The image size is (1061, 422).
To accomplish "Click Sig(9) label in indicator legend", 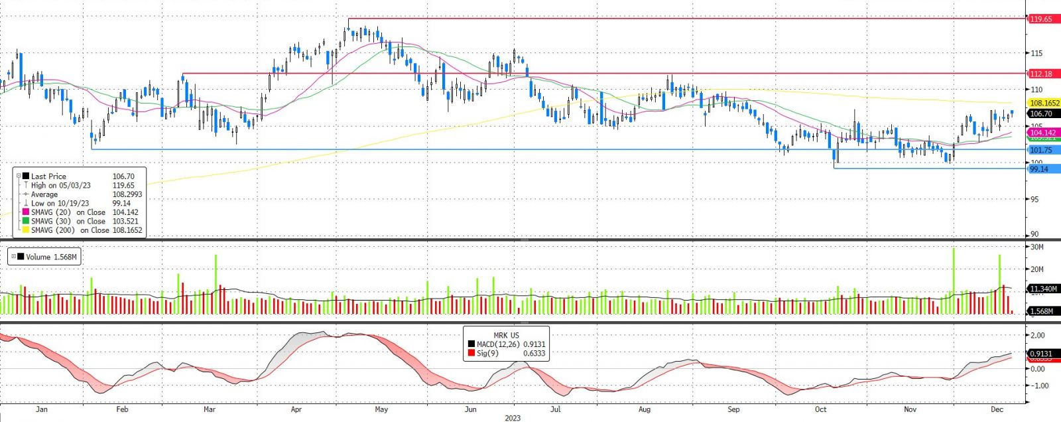I will tap(487, 353).
